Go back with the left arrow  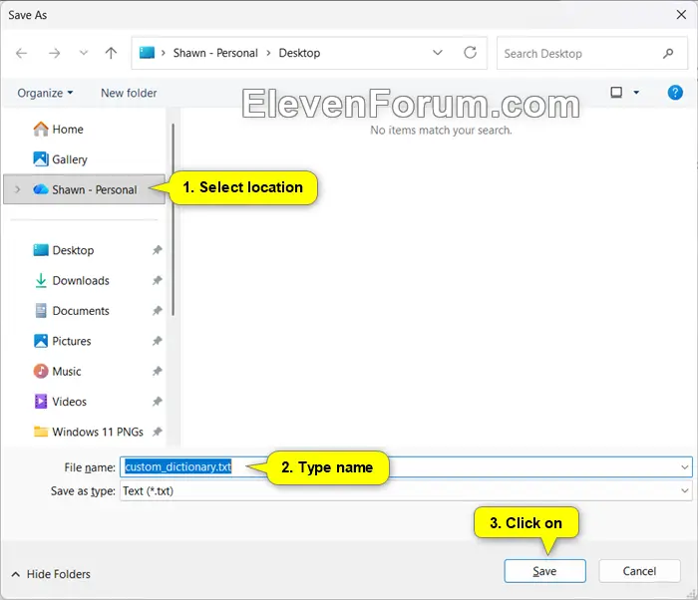click(x=21, y=54)
